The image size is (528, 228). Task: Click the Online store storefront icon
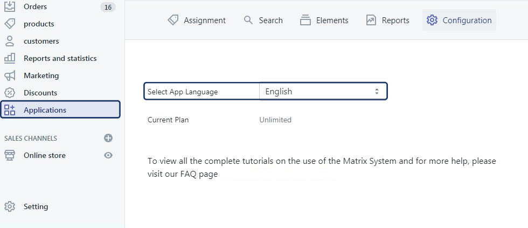tap(10, 155)
